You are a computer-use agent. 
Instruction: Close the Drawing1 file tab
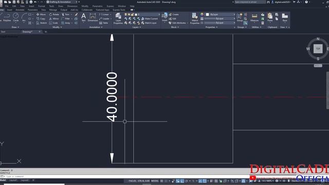(40, 32)
